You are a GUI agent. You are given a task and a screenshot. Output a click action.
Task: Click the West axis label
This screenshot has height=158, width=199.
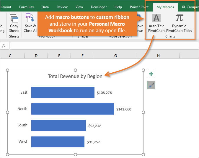pyautogui.click(x=23, y=141)
